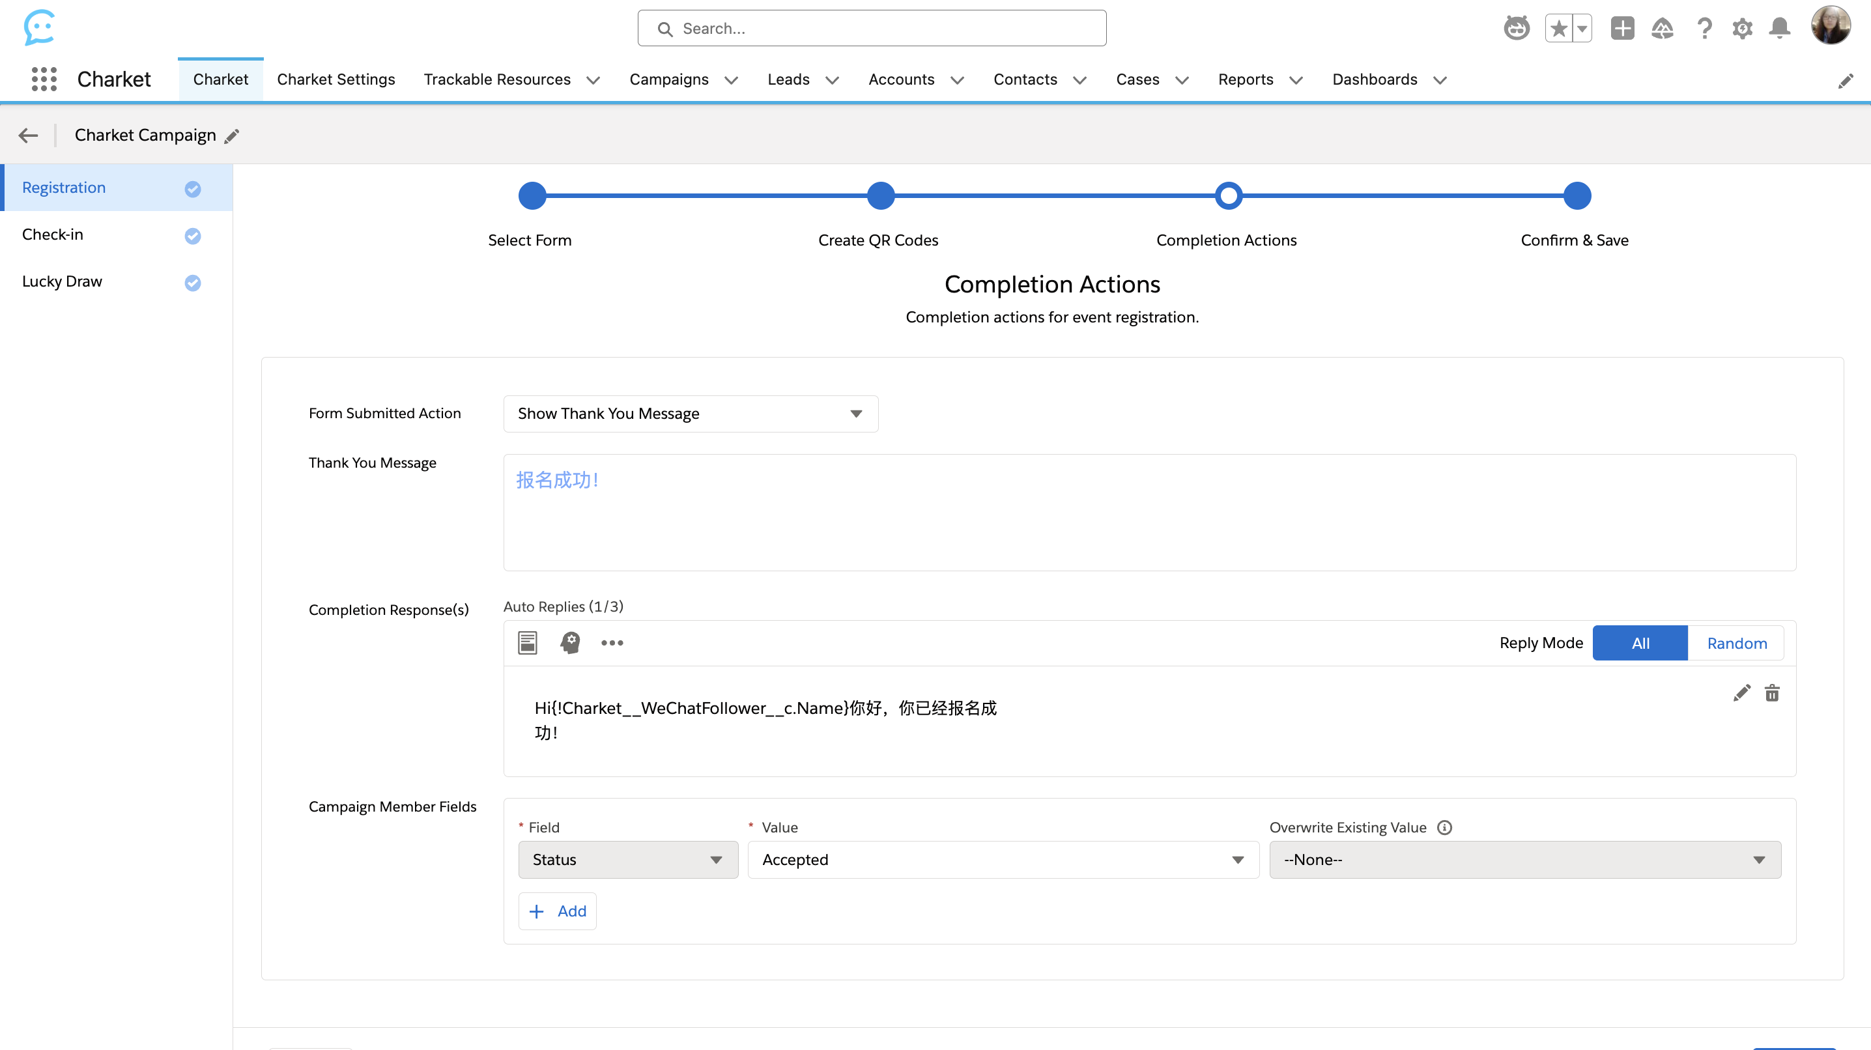
Task: Click the notifications bell icon
Action: point(1780,28)
